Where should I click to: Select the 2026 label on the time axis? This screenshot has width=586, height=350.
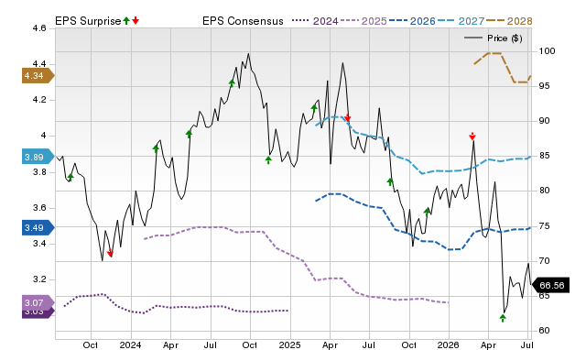(448, 345)
